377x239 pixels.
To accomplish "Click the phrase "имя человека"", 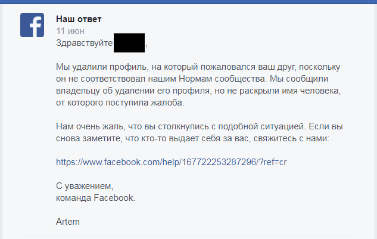I will point(315,91).
